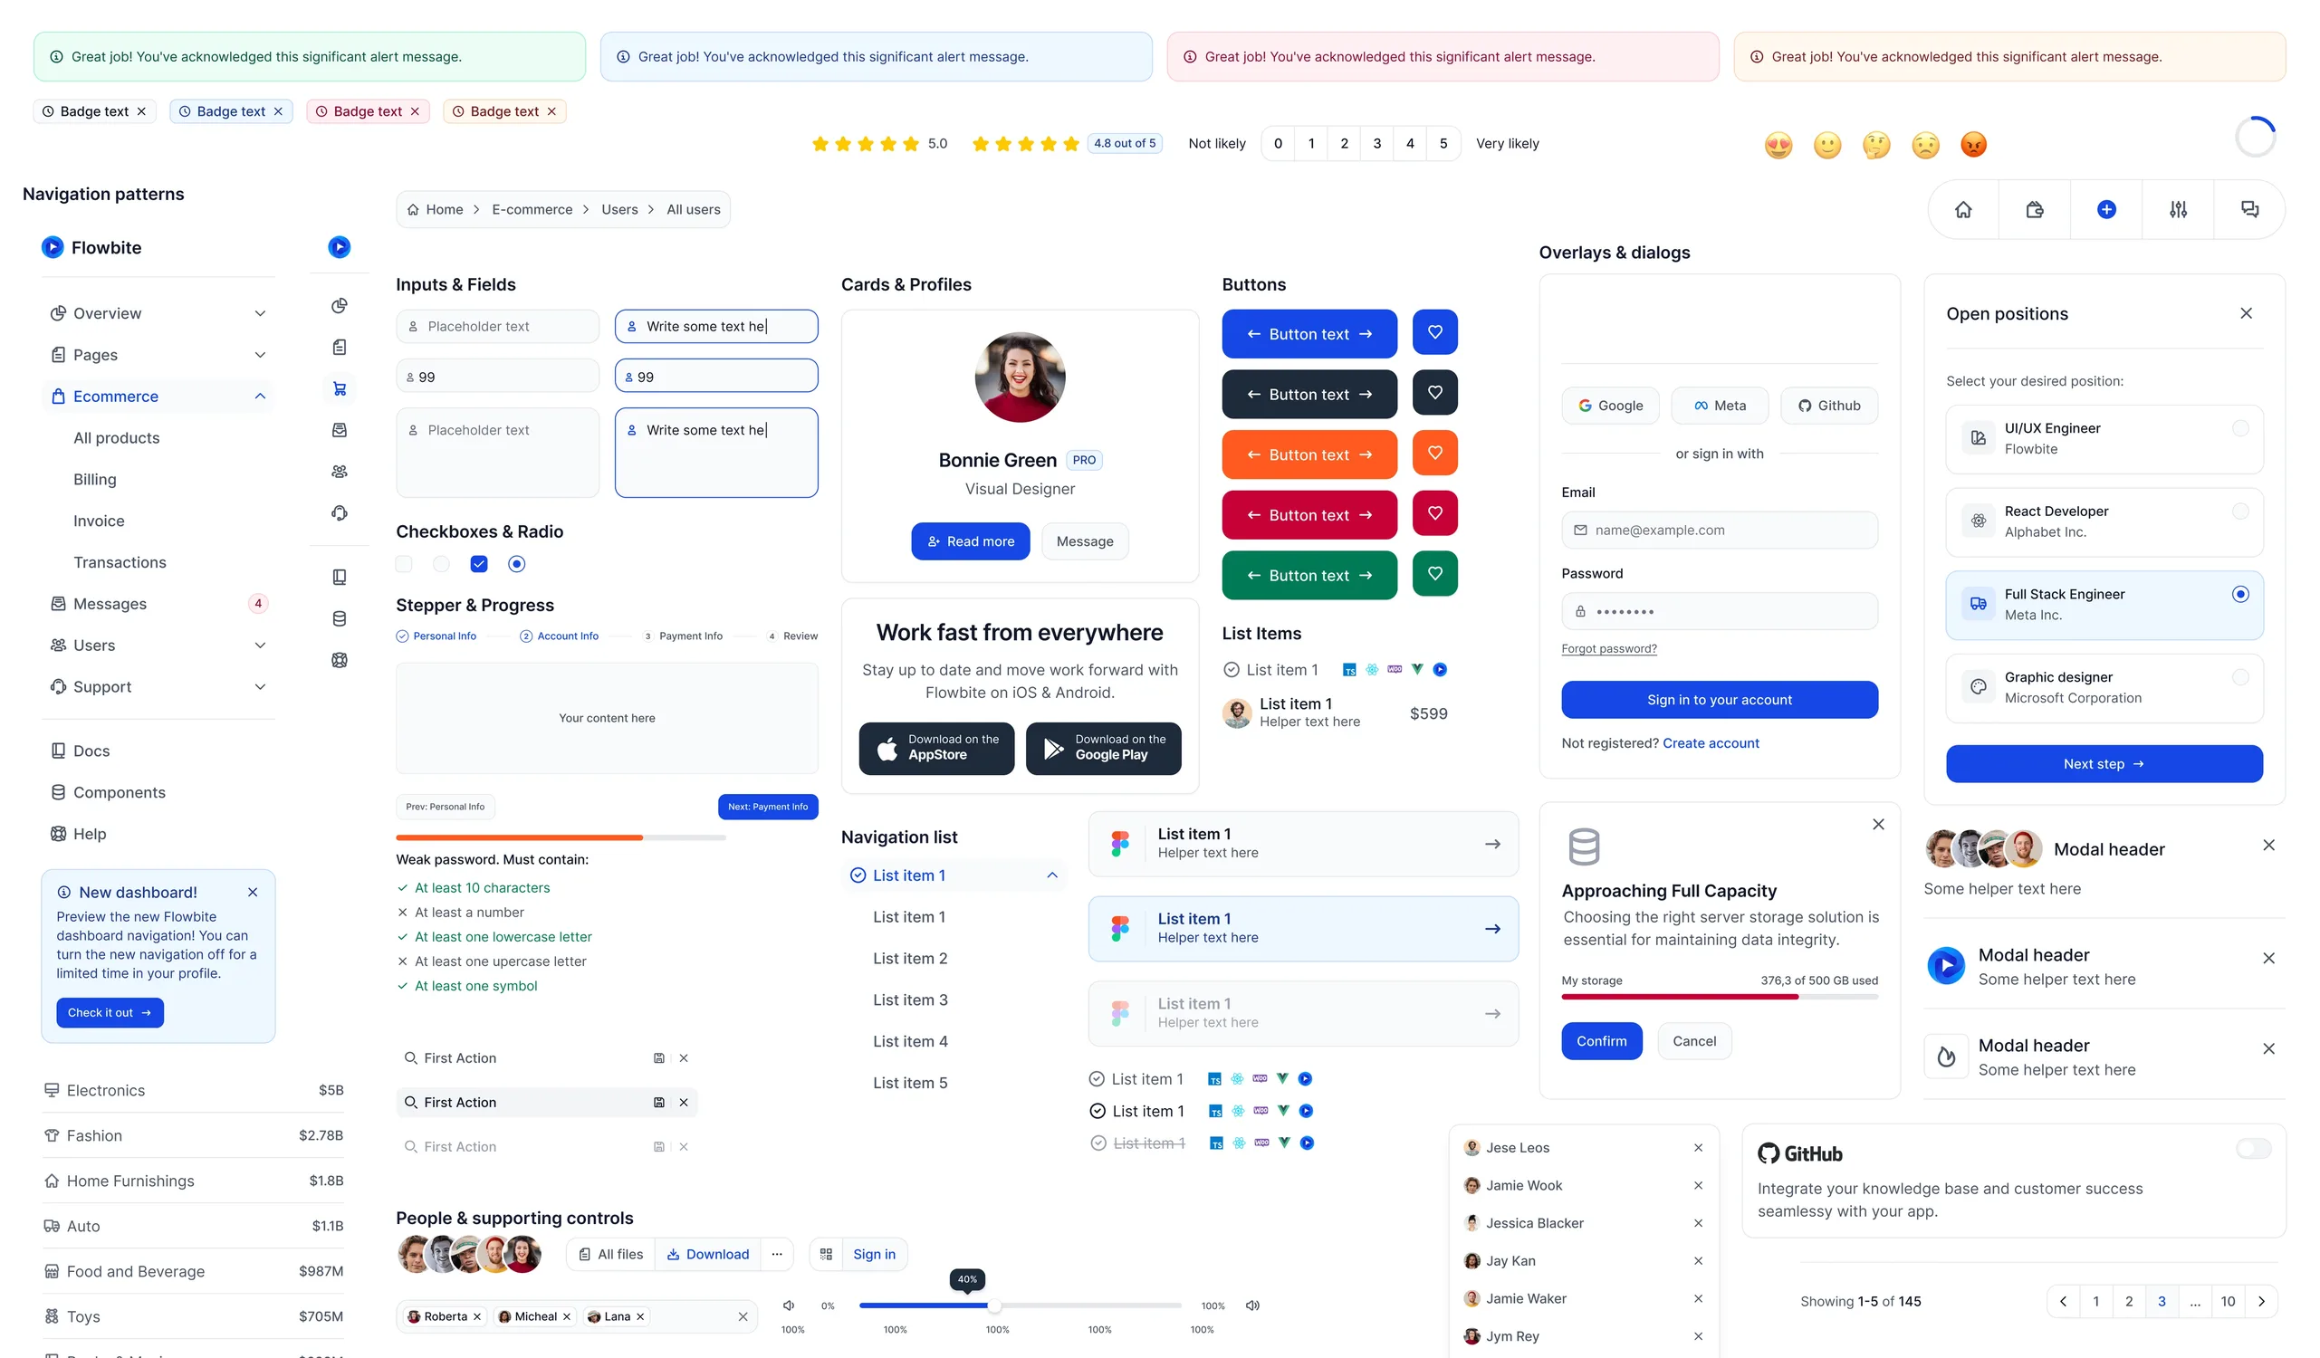This screenshot has width=2320, height=1358.
Task: Open the wallet icon in navigation bar
Action: (2035, 210)
